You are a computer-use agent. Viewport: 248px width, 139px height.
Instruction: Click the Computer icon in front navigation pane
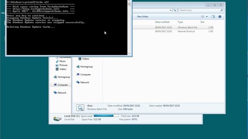click(78, 75)
